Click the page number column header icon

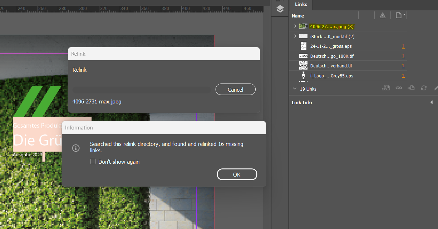pyautogui.click(x=398, y=15)
